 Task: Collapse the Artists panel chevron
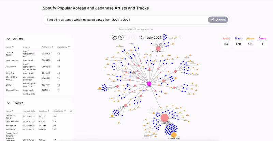pyautogui.click(x=8, y=39)
